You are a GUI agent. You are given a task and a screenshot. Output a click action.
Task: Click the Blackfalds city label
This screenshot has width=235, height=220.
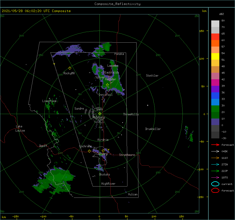[111, 72]
